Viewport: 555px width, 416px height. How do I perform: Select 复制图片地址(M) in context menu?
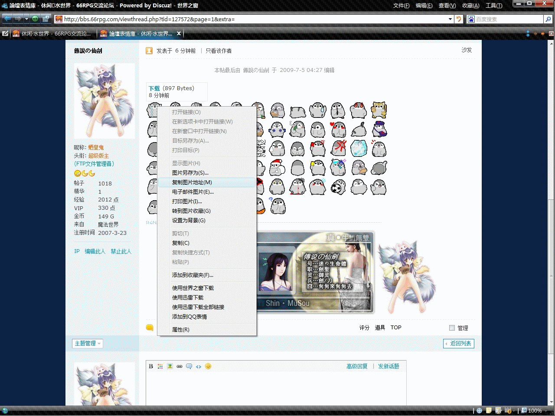coord(207,182)
